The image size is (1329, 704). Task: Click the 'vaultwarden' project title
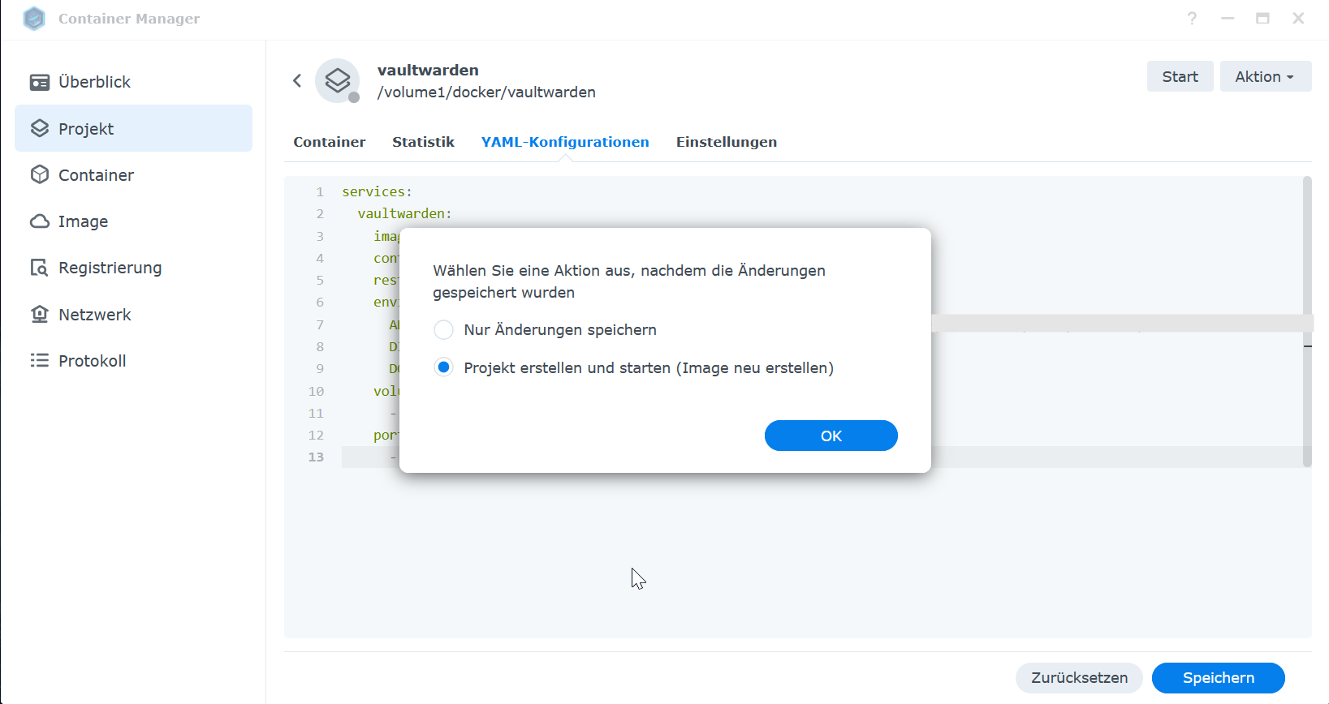click(428, 70)
